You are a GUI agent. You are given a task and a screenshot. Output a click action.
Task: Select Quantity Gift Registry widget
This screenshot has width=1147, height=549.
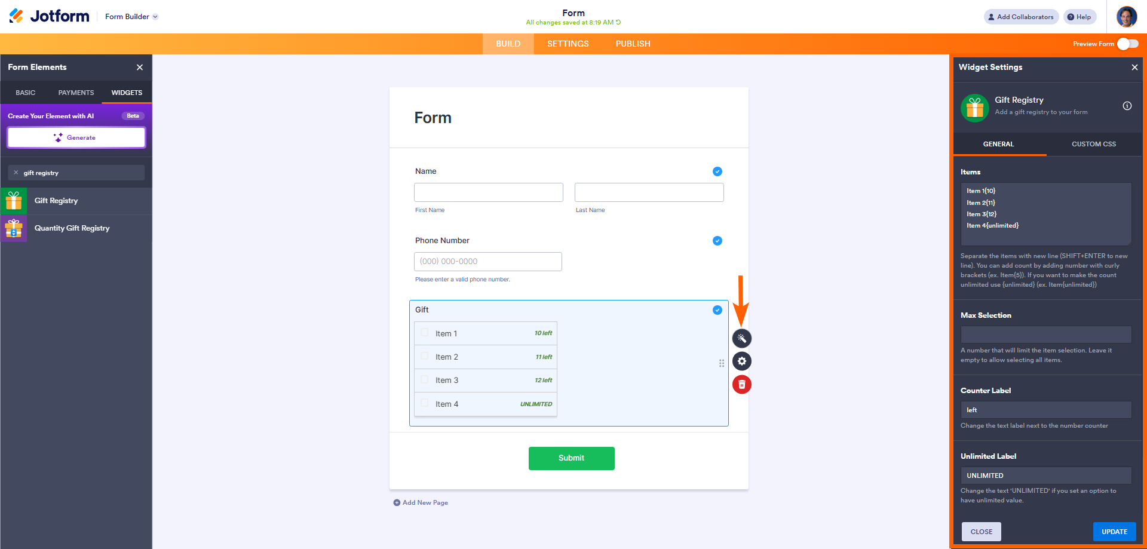click(72, 228)
